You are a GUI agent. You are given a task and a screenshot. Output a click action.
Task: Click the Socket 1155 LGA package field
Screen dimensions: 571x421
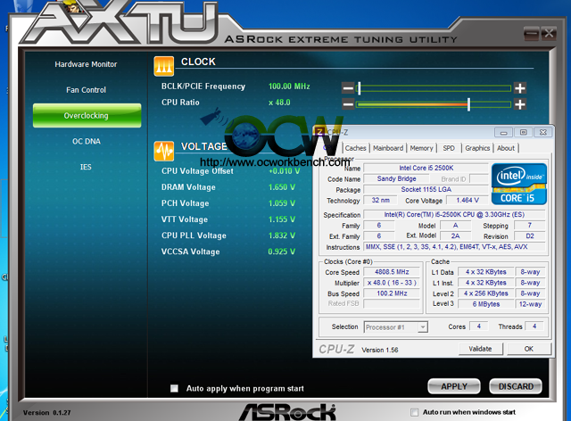(x=426, y=189)
